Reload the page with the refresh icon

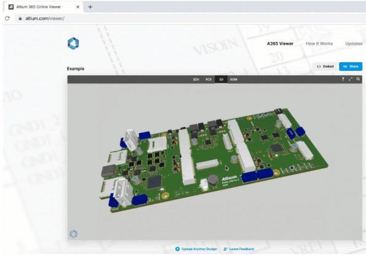click(7, 18)
